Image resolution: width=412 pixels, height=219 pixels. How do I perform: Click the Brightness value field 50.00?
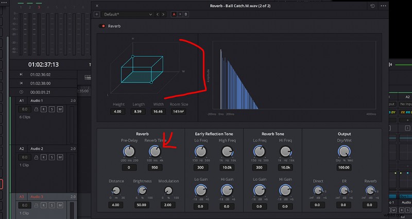[142, 205]
